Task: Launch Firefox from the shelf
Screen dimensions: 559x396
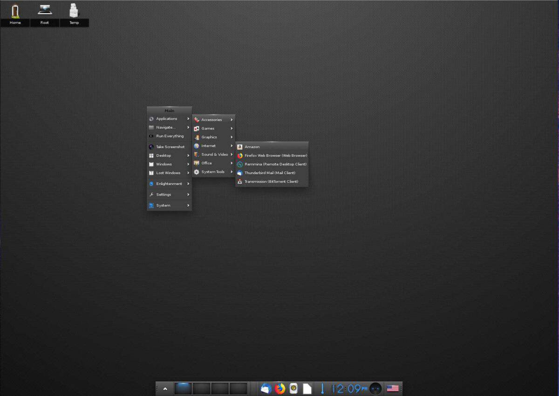Action: (x=280, y=388)
